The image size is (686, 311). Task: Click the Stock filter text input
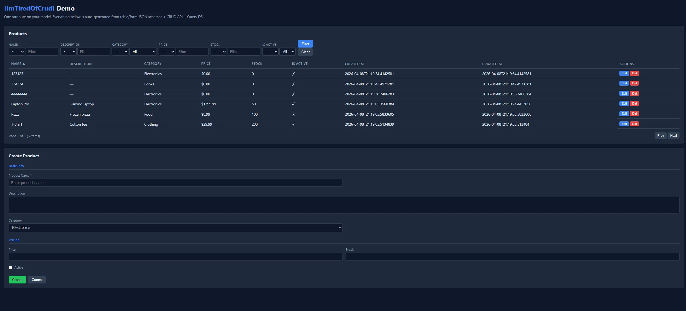[243, 52]
